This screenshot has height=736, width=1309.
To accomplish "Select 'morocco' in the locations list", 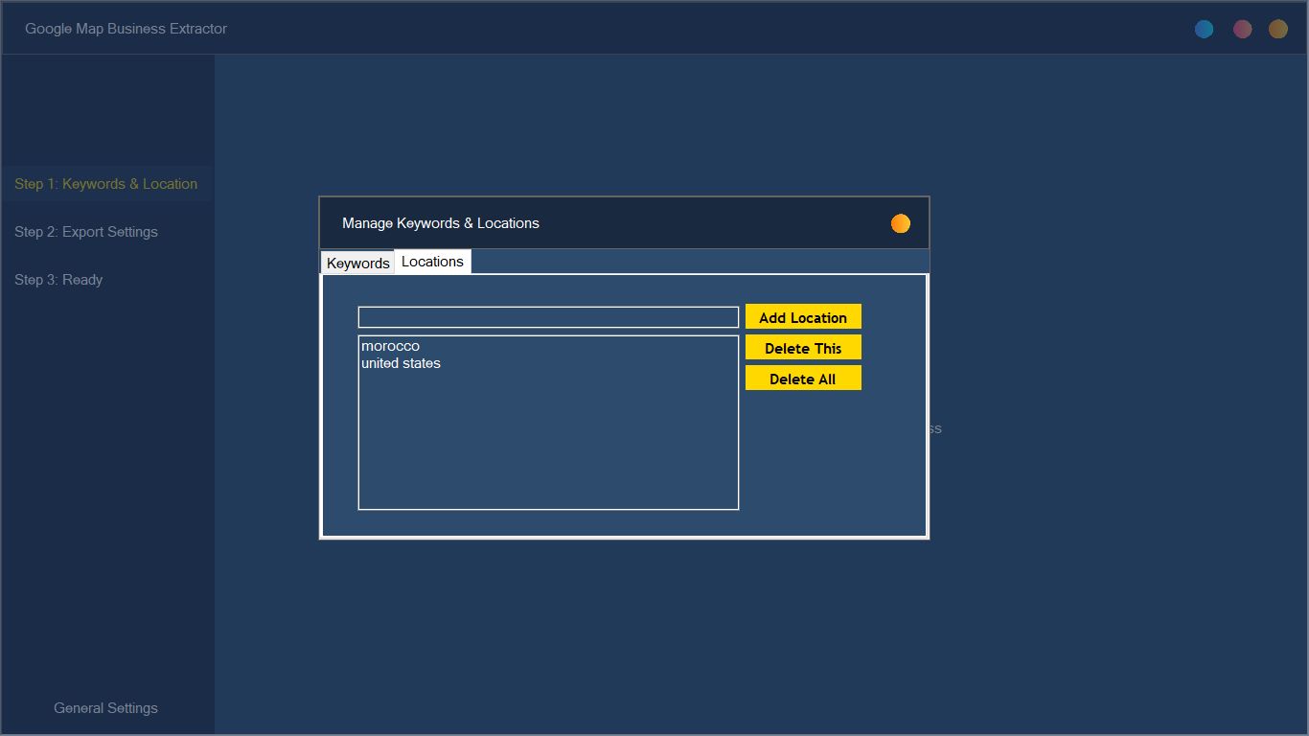I will [x=390, y=346].
